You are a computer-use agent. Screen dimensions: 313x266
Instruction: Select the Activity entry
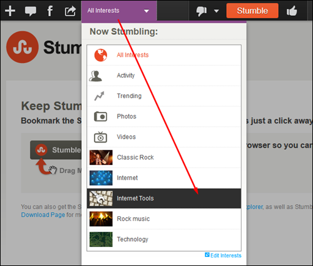[164, 76]
